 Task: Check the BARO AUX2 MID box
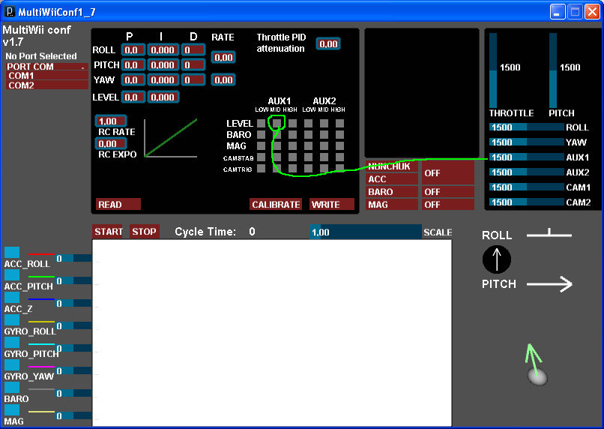324,134
